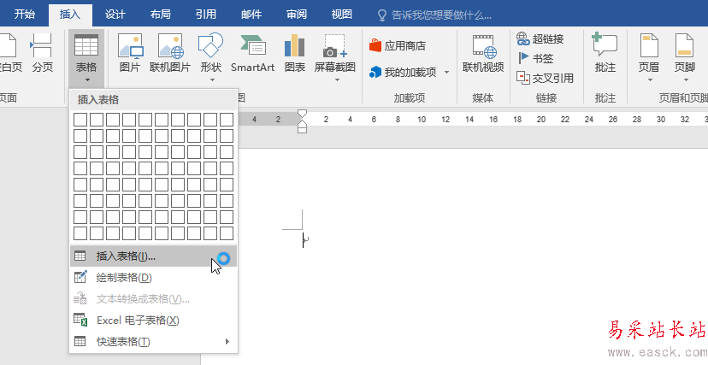Insert a picture with 图片
The image size is (708, 365).
(130, 53)
